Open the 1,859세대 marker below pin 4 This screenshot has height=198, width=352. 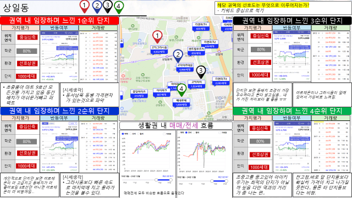tap(181, 103)
